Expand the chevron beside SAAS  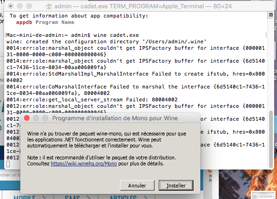(89, 197)
